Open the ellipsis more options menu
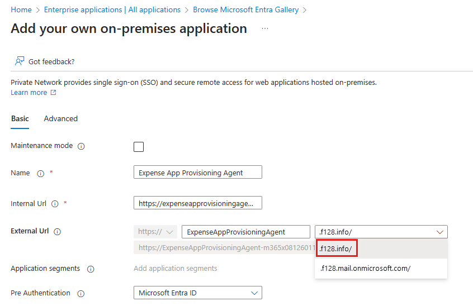 click(x=265, y=28)
